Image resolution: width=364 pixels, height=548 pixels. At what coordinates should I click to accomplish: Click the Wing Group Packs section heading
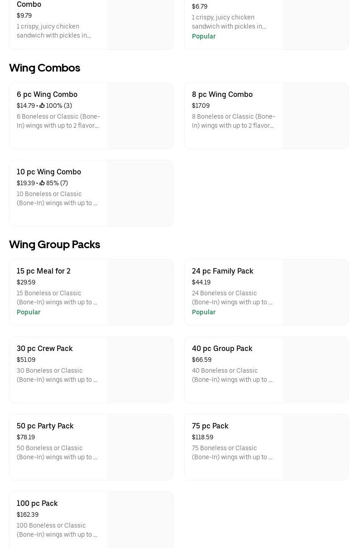pos(54,245)
